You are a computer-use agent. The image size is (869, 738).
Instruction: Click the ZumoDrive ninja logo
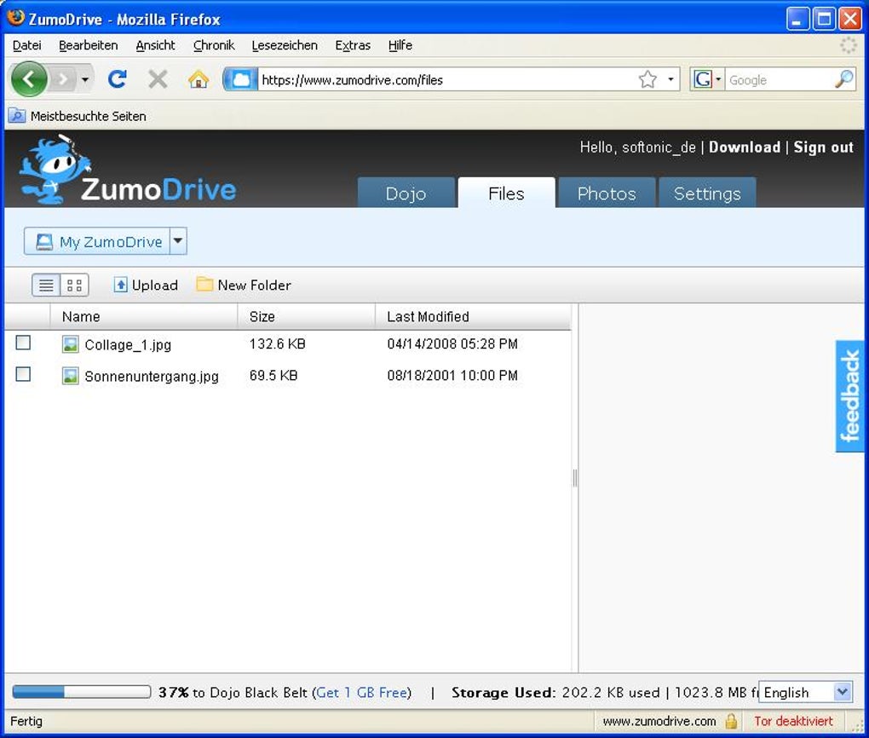point(128,171)
